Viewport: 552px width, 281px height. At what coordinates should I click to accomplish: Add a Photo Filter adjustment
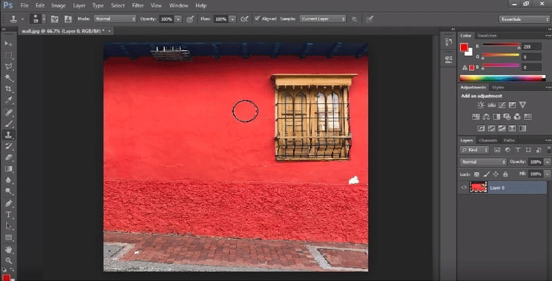(507, 116)
